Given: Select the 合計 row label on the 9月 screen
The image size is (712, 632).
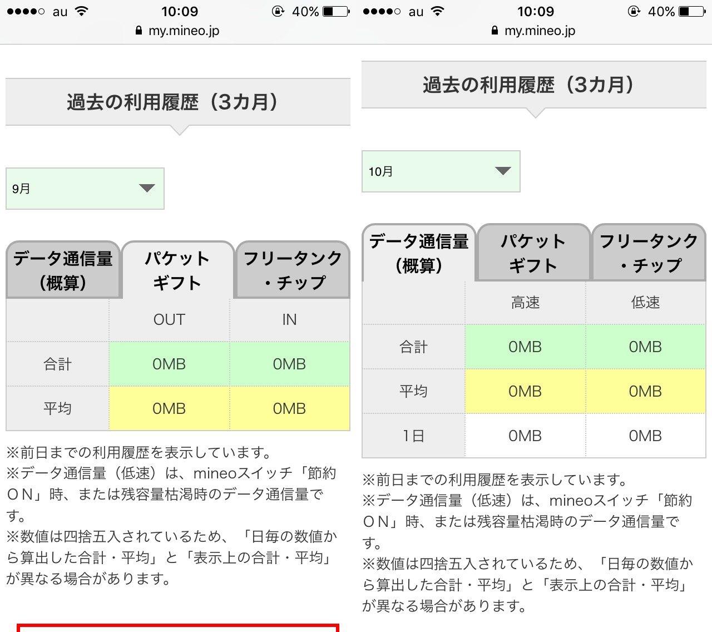Looking at the screenshot, I should point(58,364).
